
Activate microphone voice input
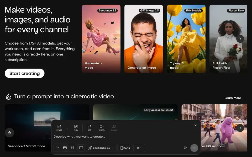click(185, 148)
